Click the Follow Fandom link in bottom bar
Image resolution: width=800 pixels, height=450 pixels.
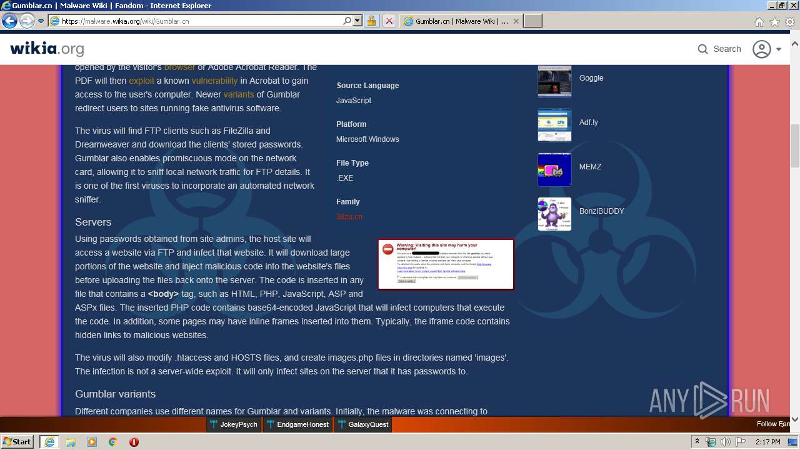tap(774, 424)
